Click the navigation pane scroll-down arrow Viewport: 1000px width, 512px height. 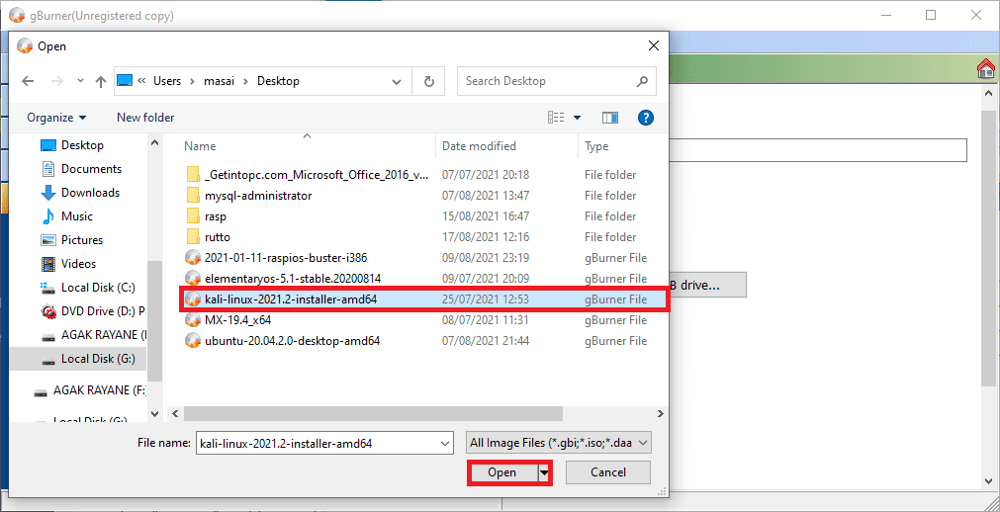point(155,414)
